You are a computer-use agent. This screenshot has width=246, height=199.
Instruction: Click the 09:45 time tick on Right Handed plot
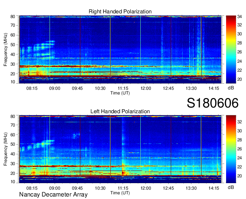tap(77, 88)
